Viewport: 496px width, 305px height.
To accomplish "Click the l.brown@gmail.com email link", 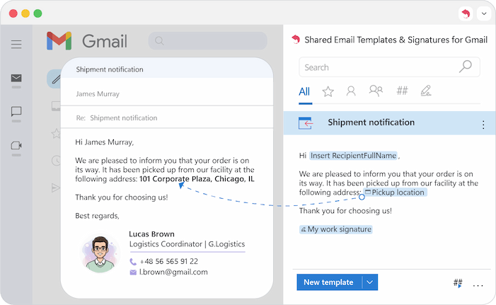I will (x=173, y=272).
